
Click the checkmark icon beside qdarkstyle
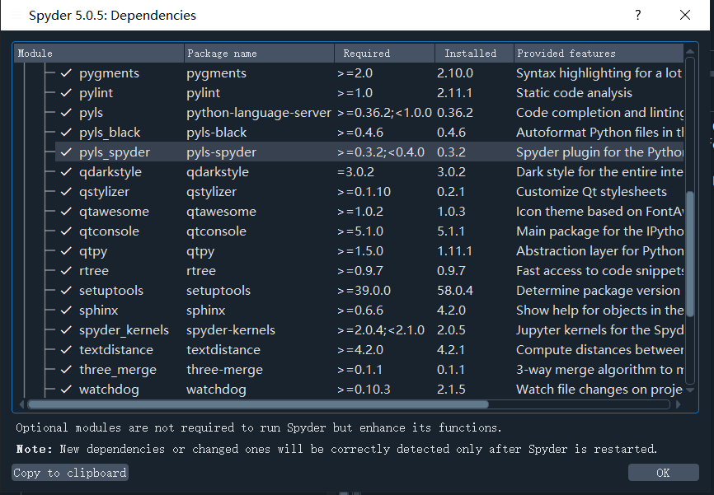67,172
